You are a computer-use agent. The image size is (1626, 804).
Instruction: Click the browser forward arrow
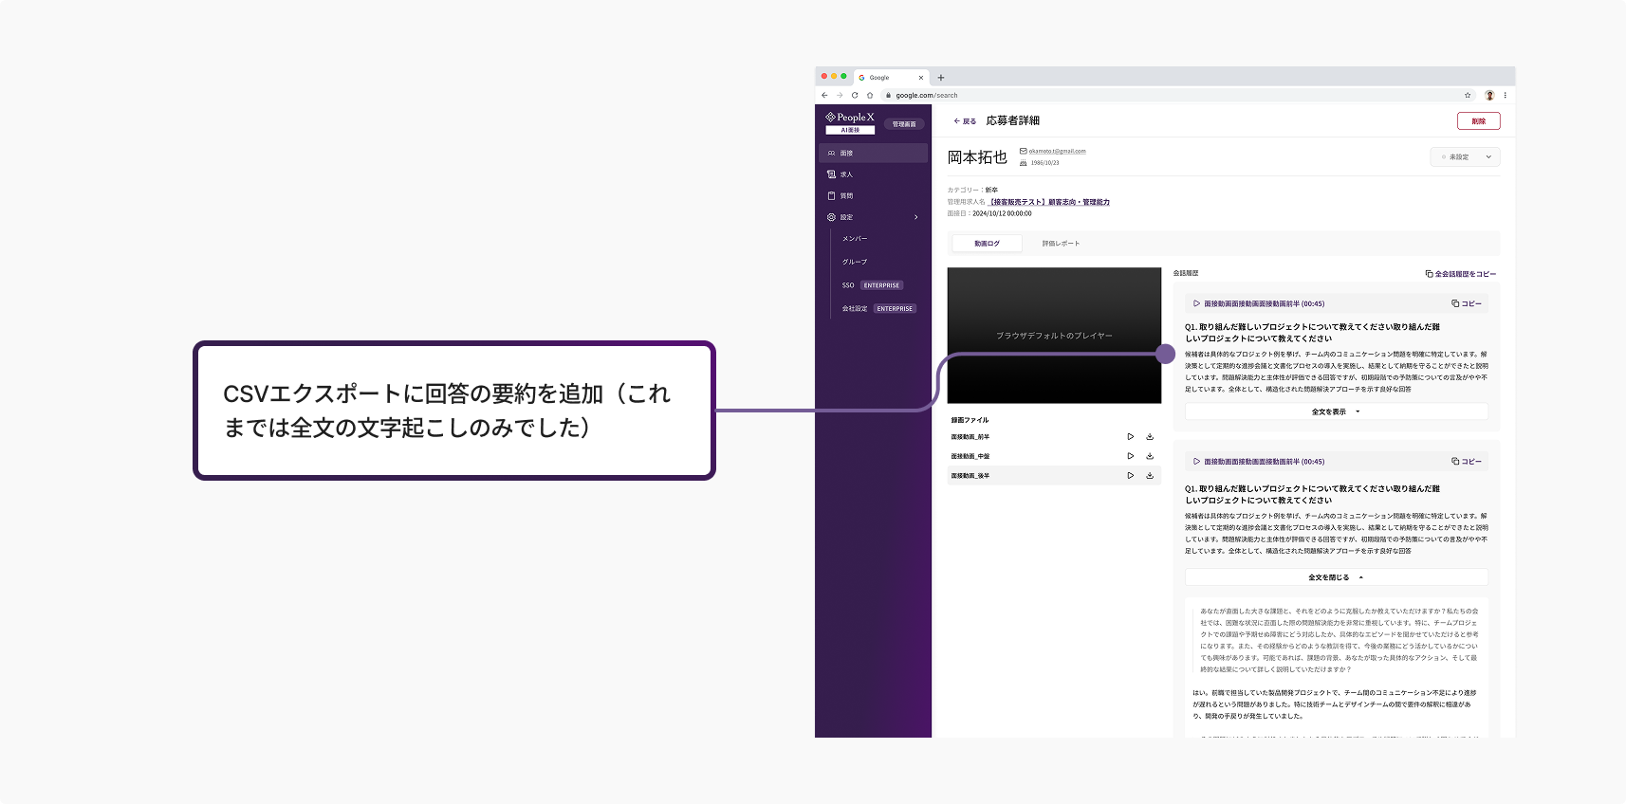[840, 95]
